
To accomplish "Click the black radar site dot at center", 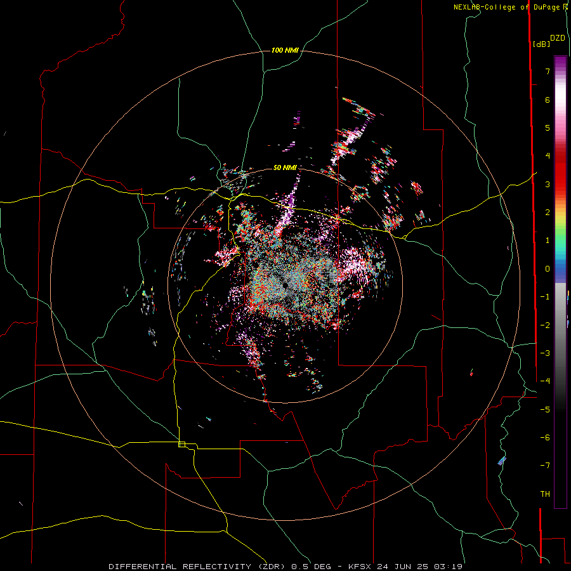I will 284,285.
